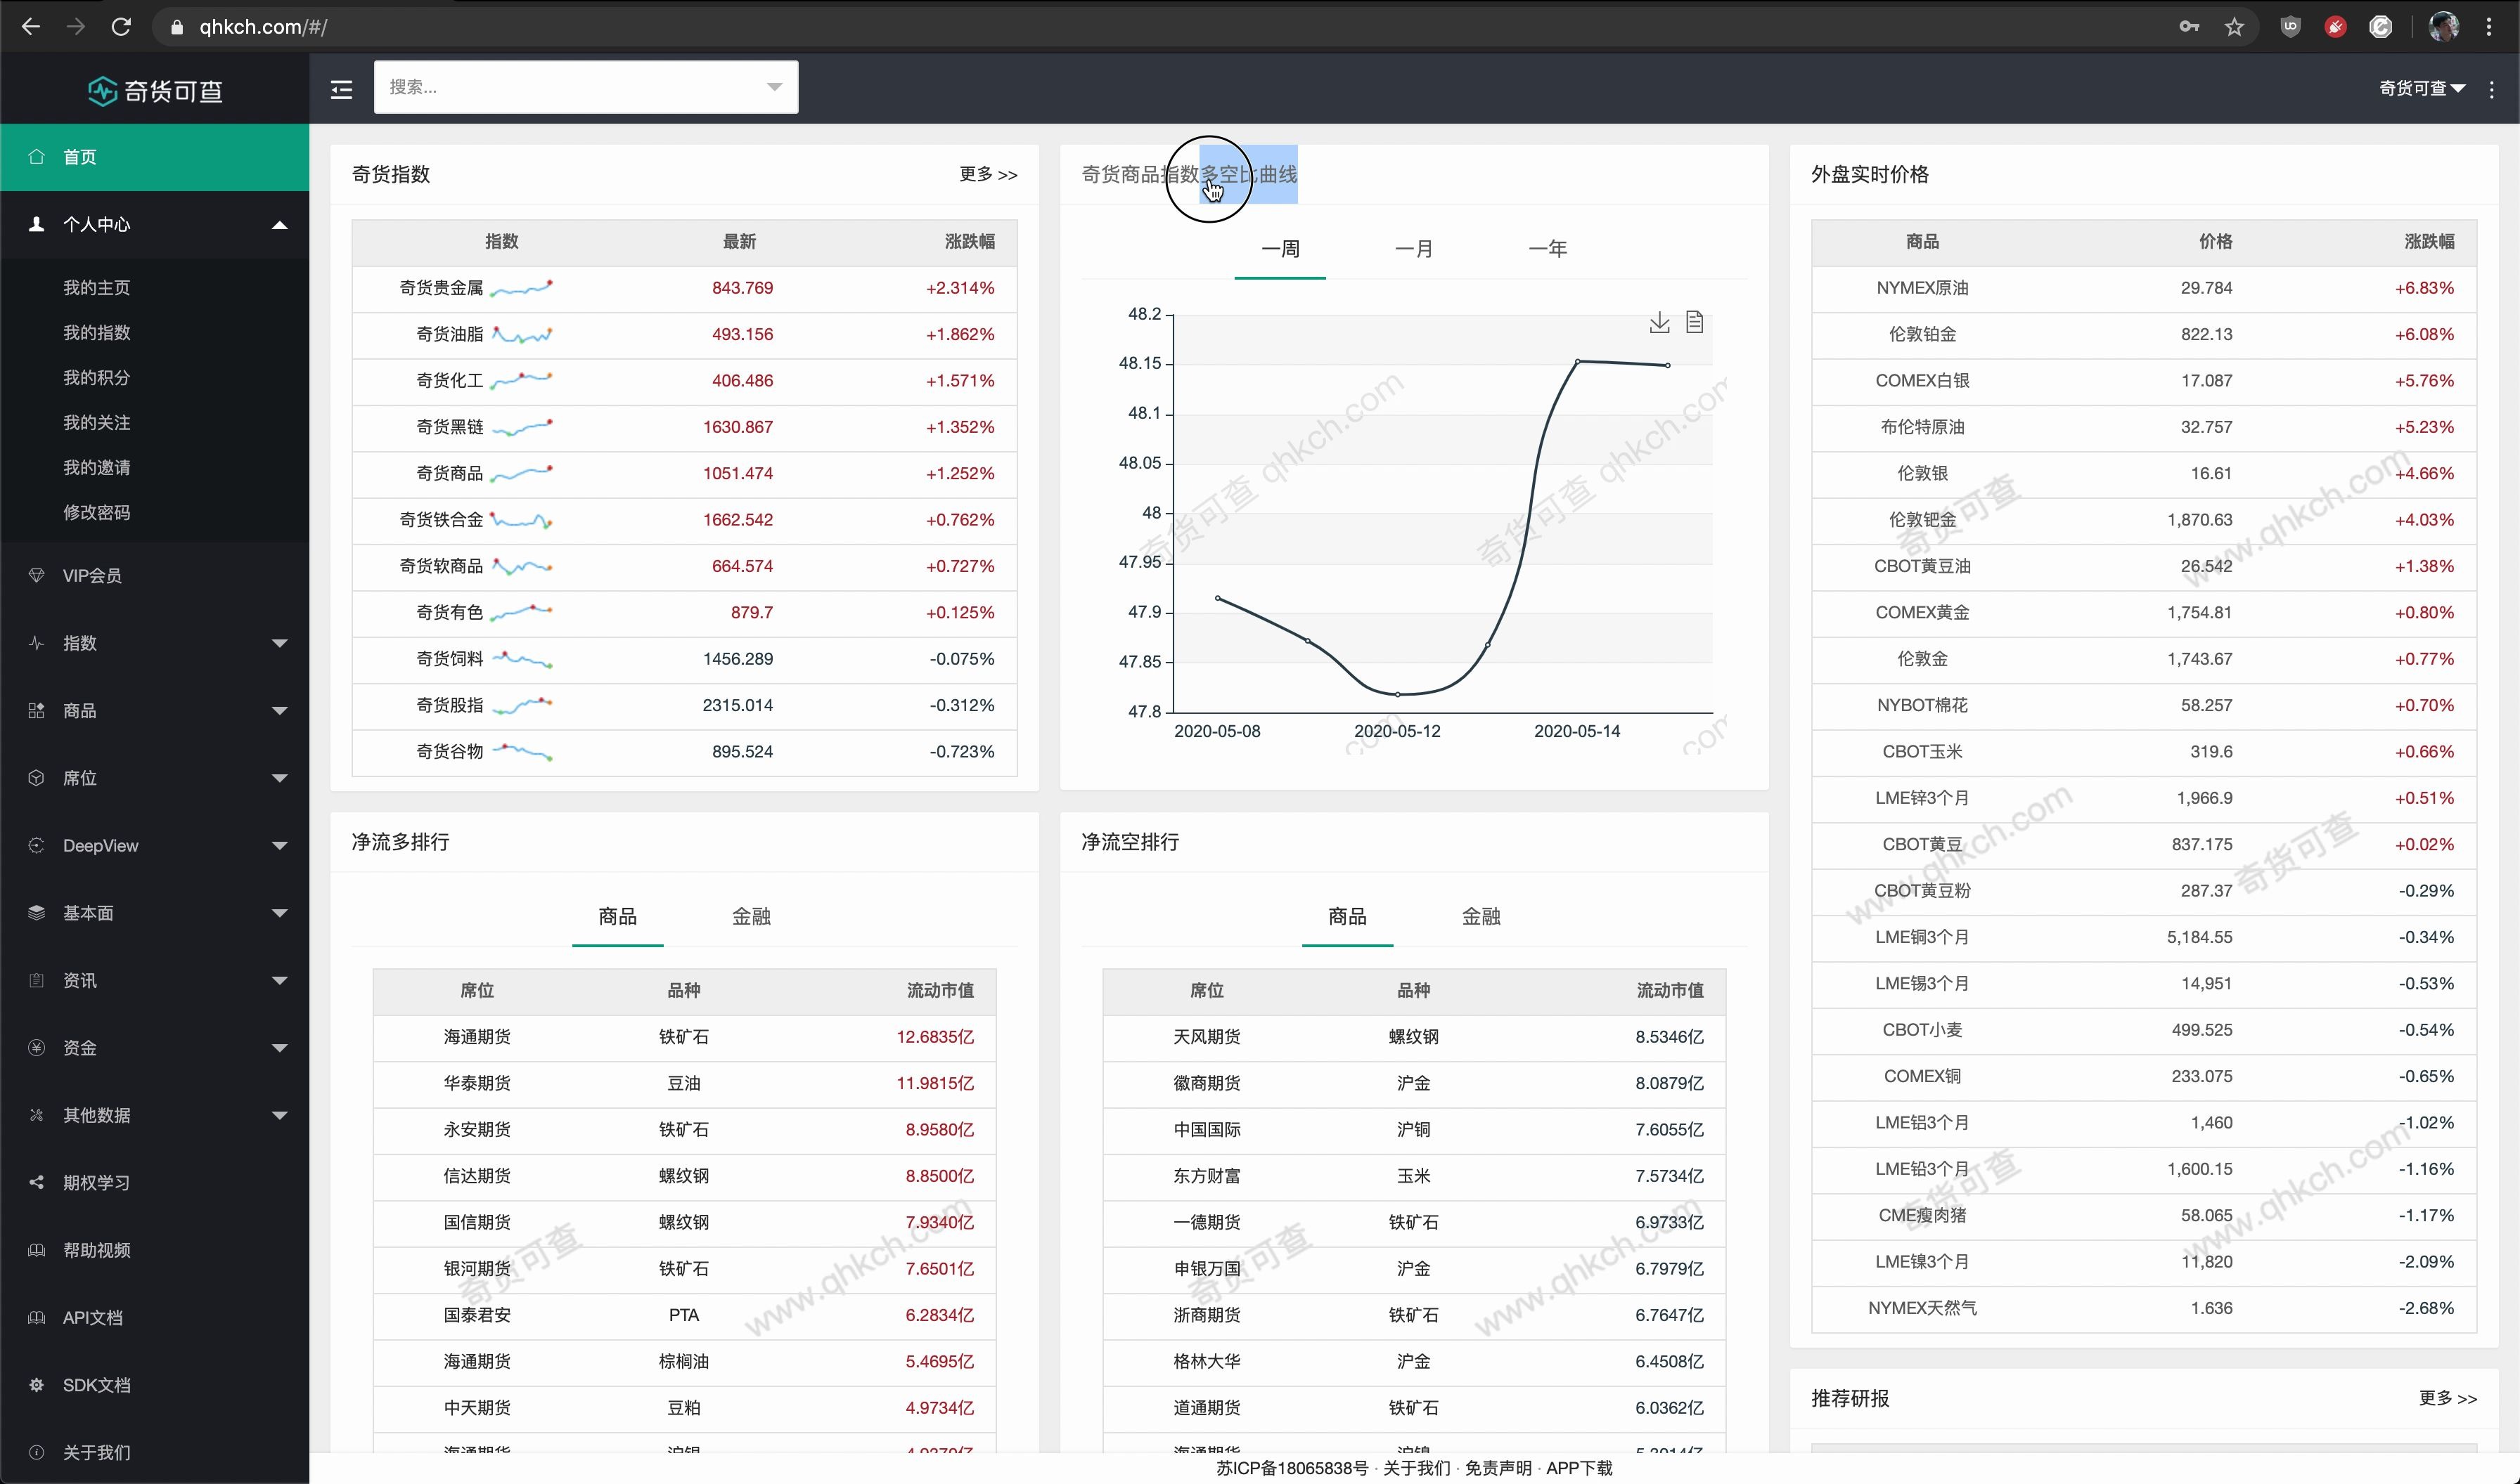2520x1484 pixels.
Task: Click the VIP会员 diamond icon
Action: click(x=37, y=575)
